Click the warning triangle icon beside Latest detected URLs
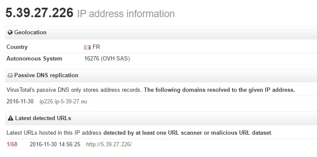The height and width of the screenshot is (157, 317). (x=10, y=118)
